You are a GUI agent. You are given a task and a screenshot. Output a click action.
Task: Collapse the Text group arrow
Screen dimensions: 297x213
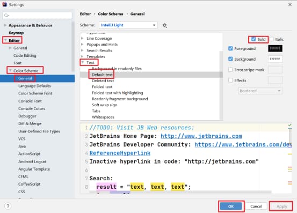click(83, 62)
